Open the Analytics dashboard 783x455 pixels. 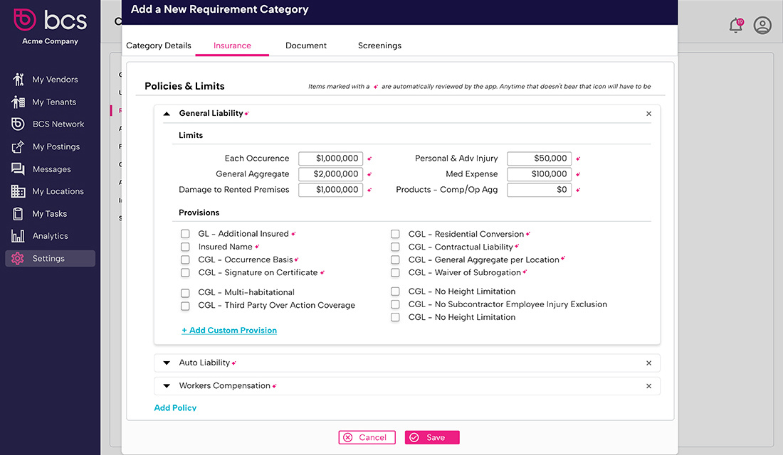pyautogui.click(x=51, y=235)
